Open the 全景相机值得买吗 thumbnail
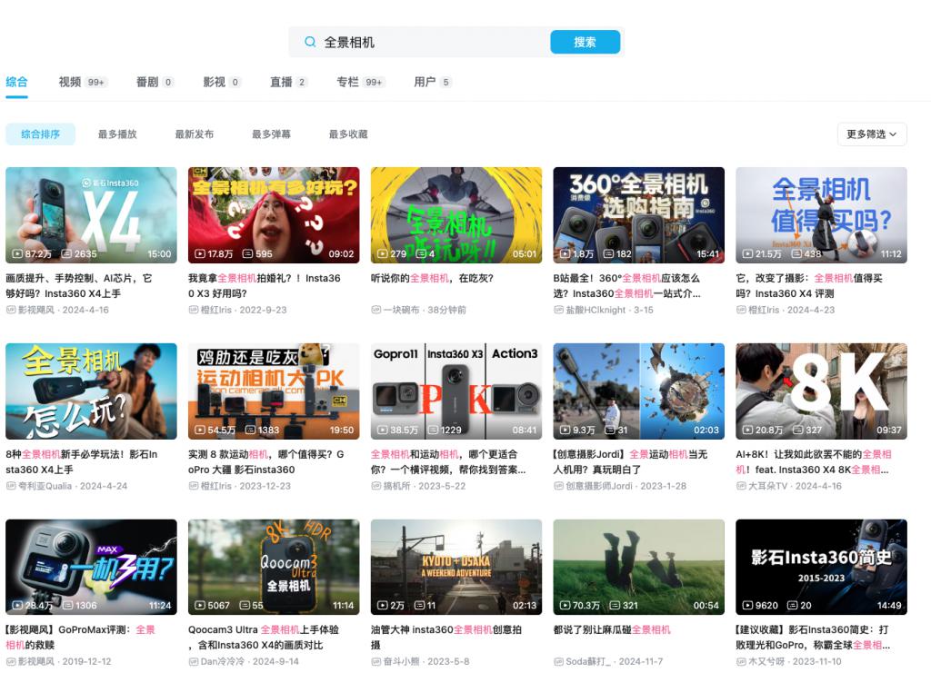Screen dimensions: 931x673 pos(821,215)
